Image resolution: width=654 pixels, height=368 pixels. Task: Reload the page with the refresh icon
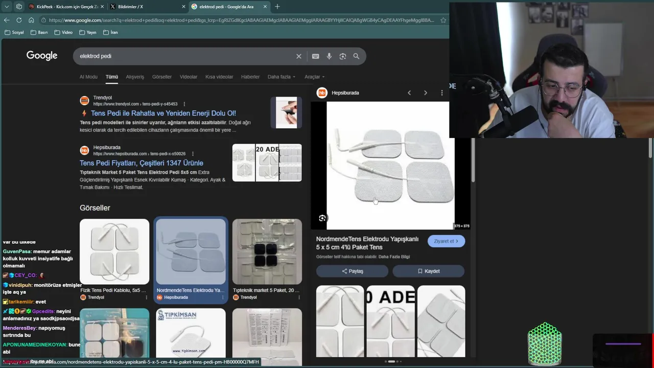19,20
